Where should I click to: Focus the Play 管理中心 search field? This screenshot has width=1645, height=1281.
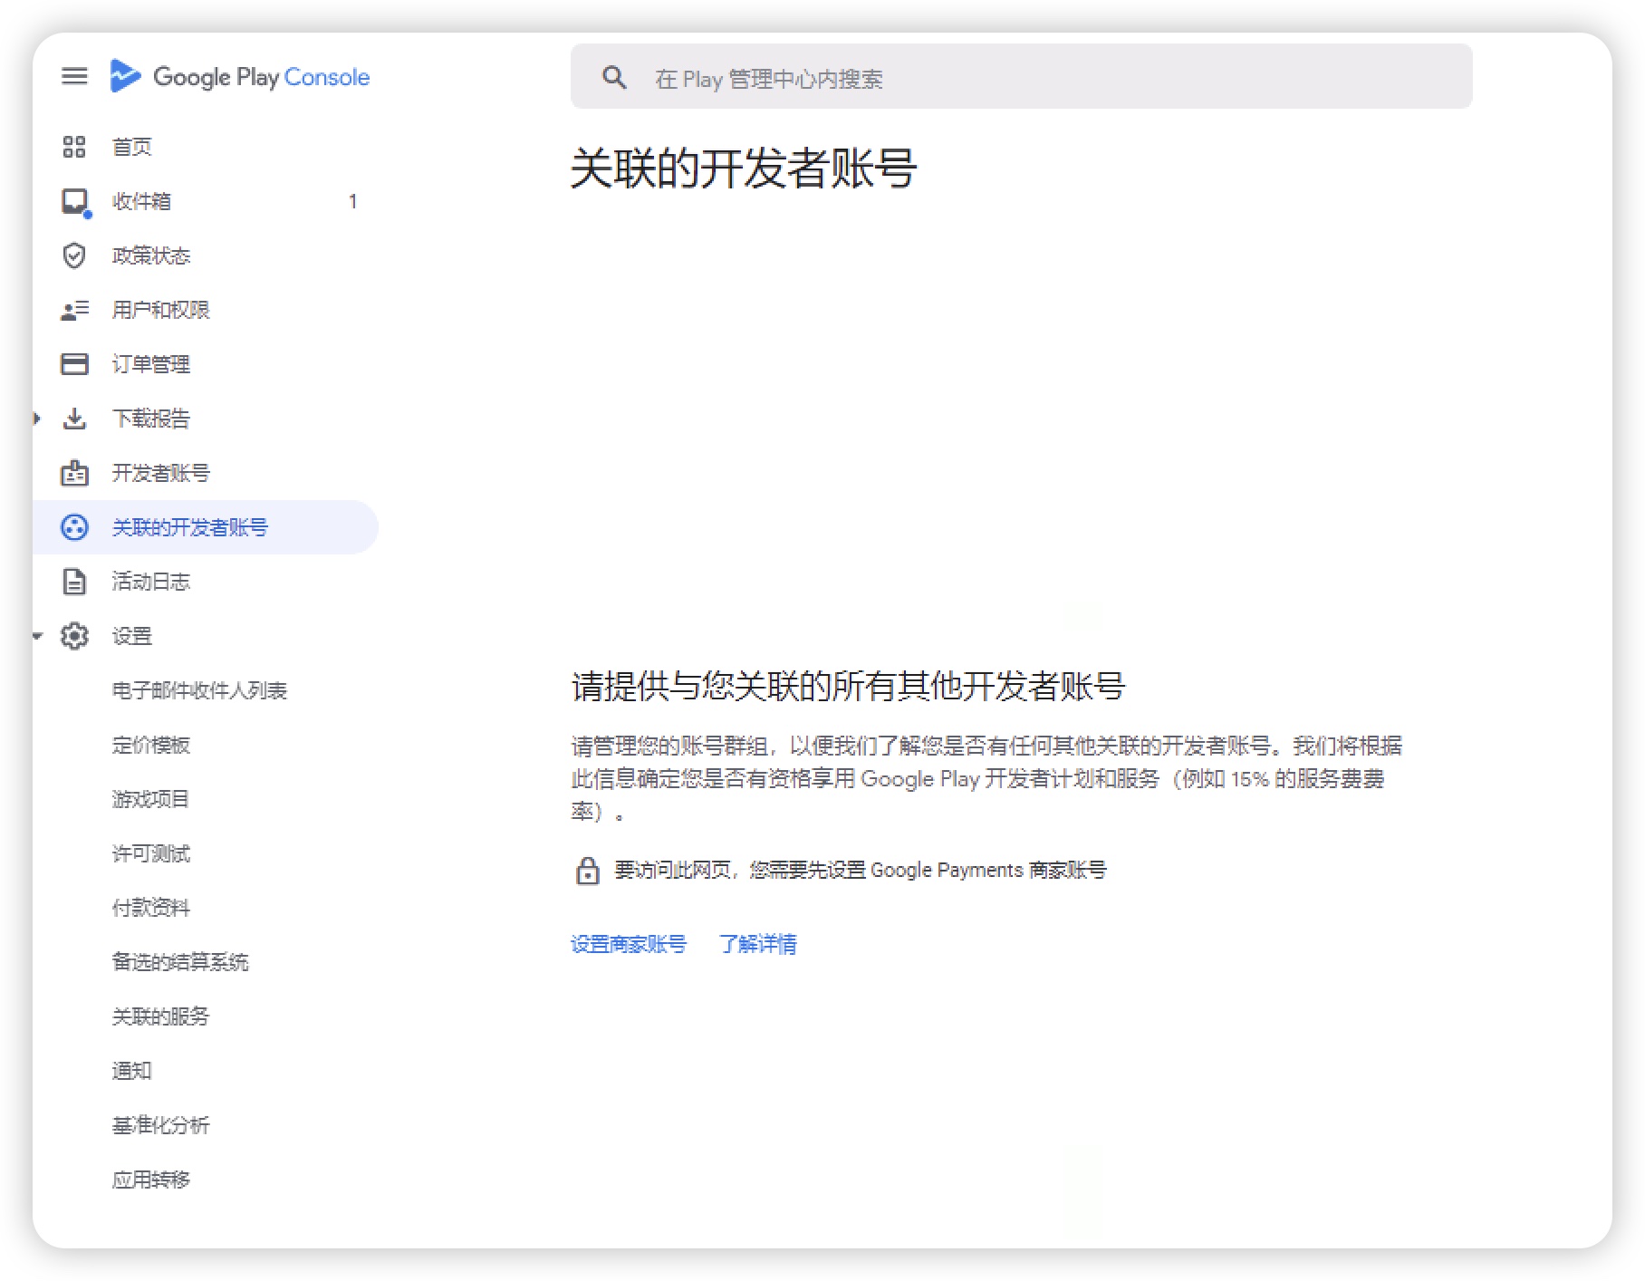pyautogui.click(x=1021, y=76)
